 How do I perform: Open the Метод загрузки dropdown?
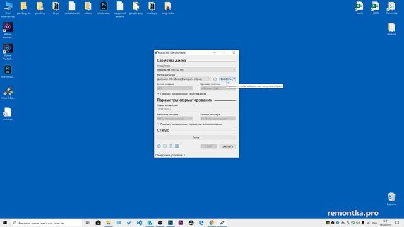pyautogui.click(x=184, y=79)
